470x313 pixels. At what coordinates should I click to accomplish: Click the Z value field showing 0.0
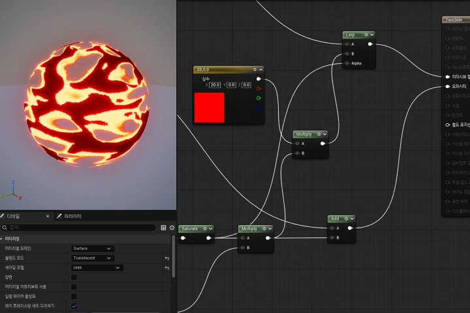pyautogui.click(x=246, y=85)
